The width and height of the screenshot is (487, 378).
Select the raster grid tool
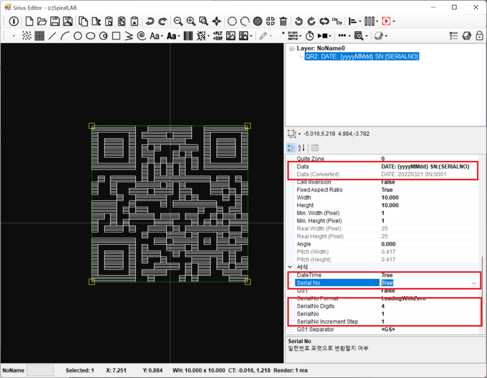pyautogui.click(x=40, y=36)
